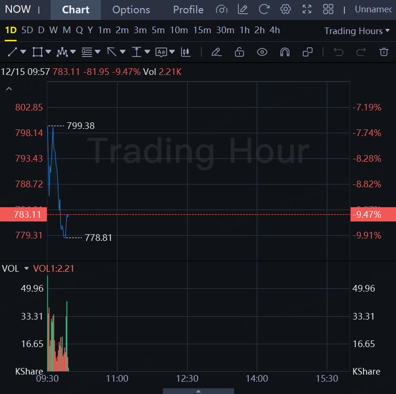Expand text annotation tool options
Viewport: 396px width, 394px height.
click(172, 52)
